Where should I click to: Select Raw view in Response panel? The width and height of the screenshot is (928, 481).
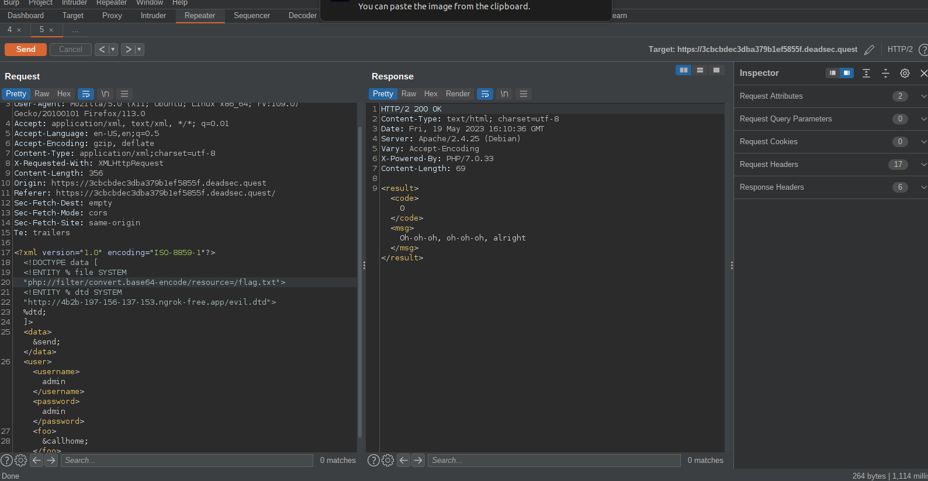pyautogui.click(x=409, y=94)
